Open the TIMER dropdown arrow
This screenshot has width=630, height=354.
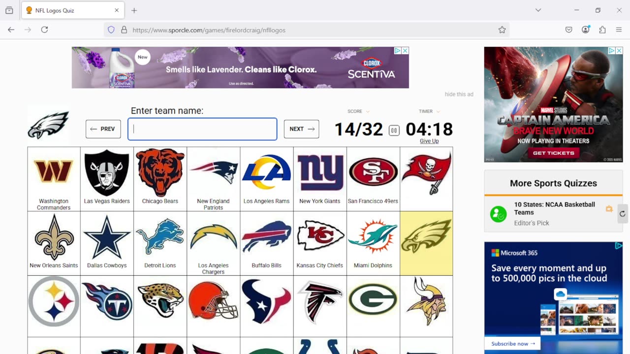[x=438, y=112]
